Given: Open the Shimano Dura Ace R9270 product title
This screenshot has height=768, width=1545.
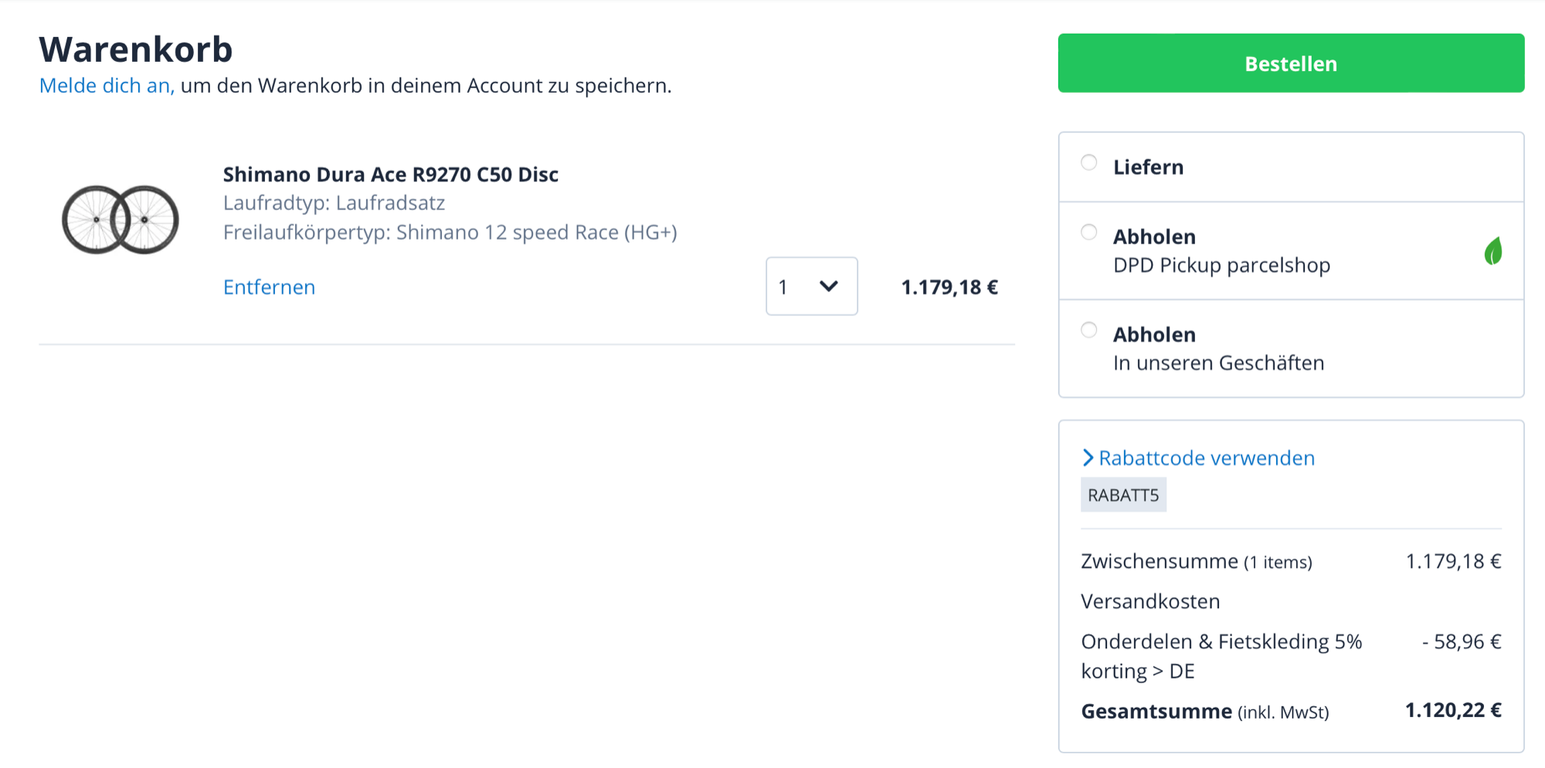Looking at the screenshot, I should [x=390, y=175].
